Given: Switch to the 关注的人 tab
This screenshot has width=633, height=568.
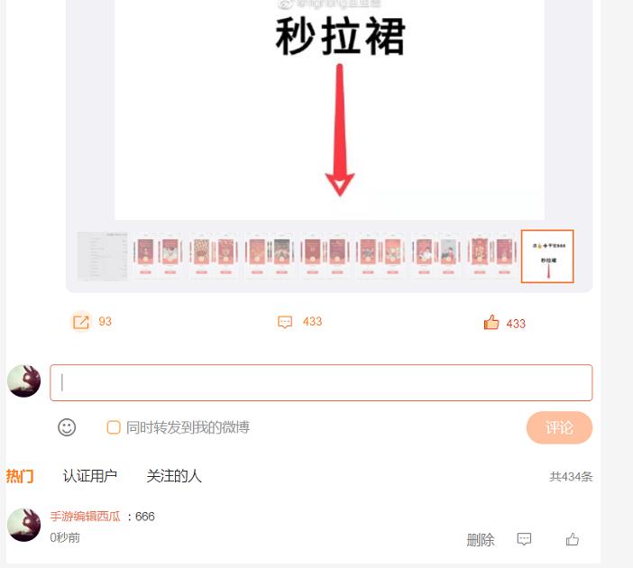Looking at the screenshot, I should coord(174,476).
